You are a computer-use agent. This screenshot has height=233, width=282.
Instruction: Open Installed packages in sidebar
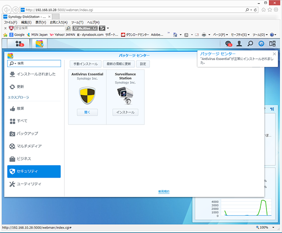point(34,74)
